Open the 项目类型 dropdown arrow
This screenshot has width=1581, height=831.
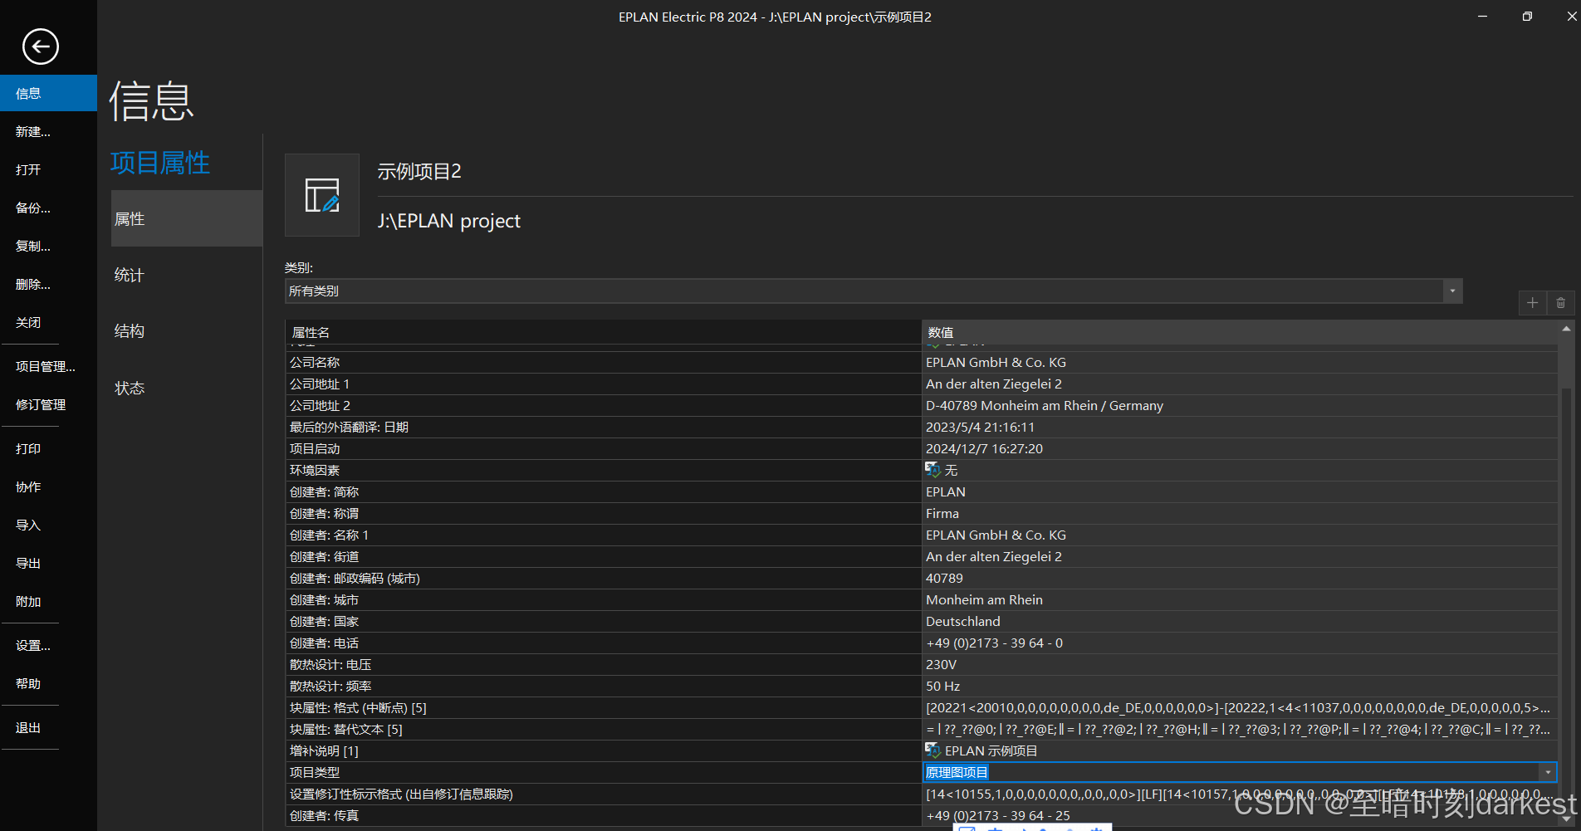[x=1548, y=773]
